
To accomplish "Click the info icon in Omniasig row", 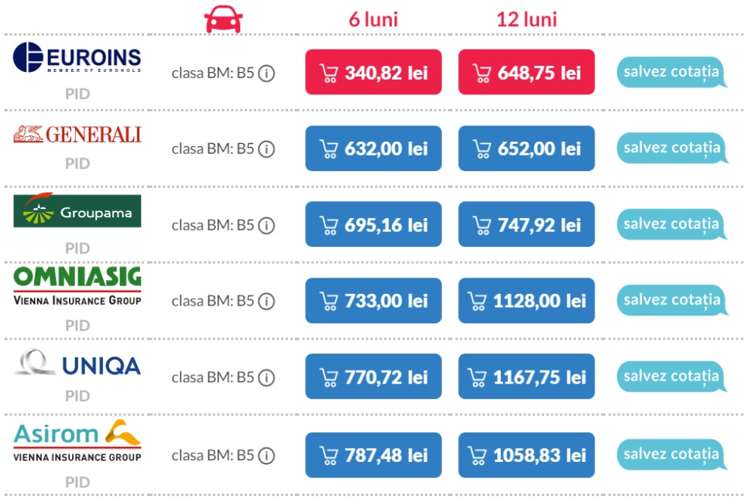I will click(x=267, y=301).
